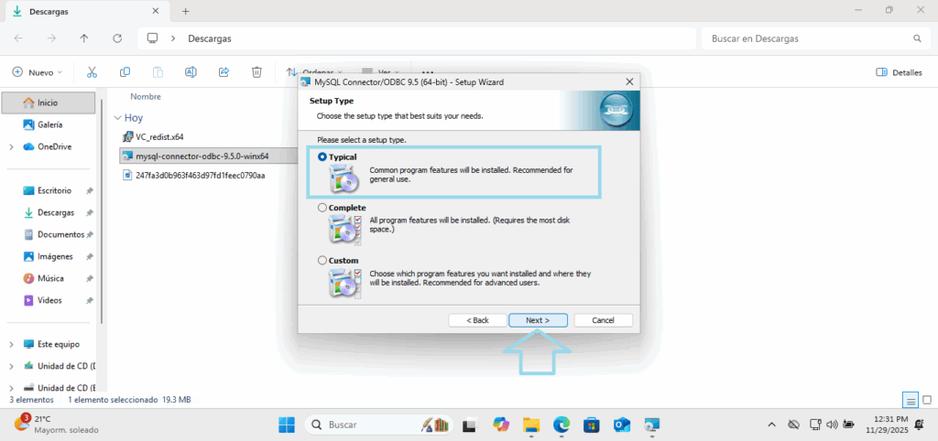Viewport: 938px width, 441px height.
Task: Select the Typical setup type
Action: pos(322,157)
